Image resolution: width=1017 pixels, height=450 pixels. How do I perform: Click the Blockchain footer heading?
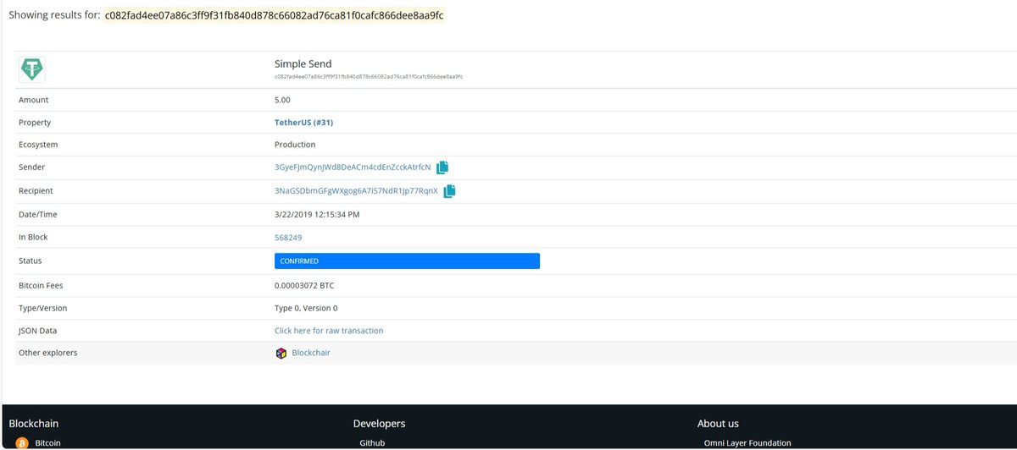point(33,423)
